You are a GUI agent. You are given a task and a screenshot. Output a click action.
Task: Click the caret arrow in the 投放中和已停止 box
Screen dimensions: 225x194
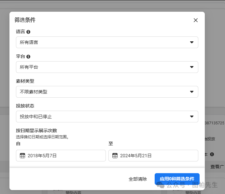click(192, 117)
